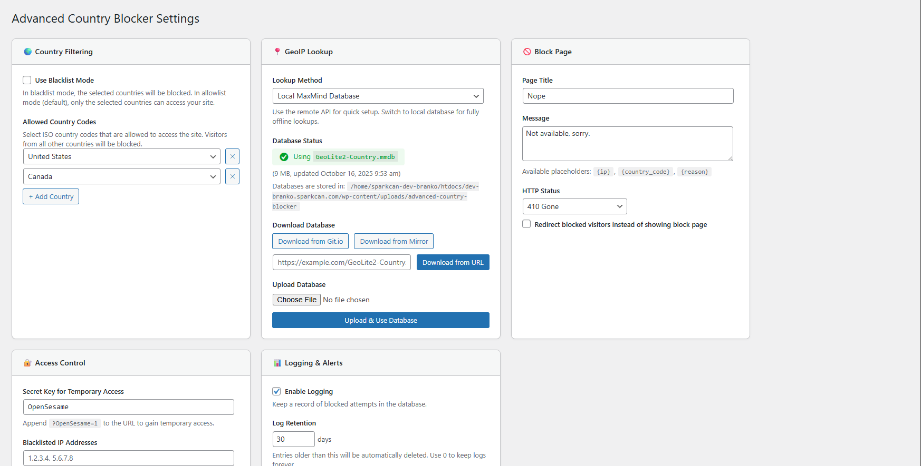Viewport: 921px width, 466px height.
Task: Click the Page Title input field
Action: point(628,96)
